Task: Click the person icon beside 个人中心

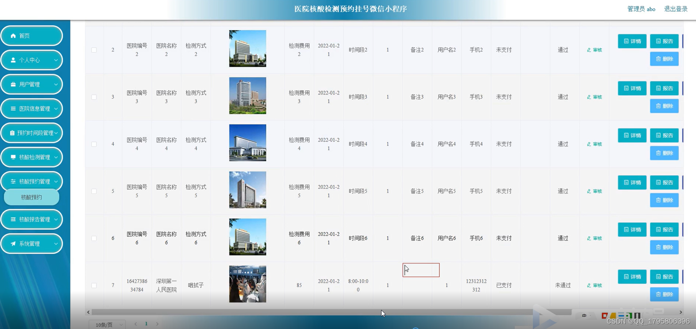Action: click(x=13, y=60)
